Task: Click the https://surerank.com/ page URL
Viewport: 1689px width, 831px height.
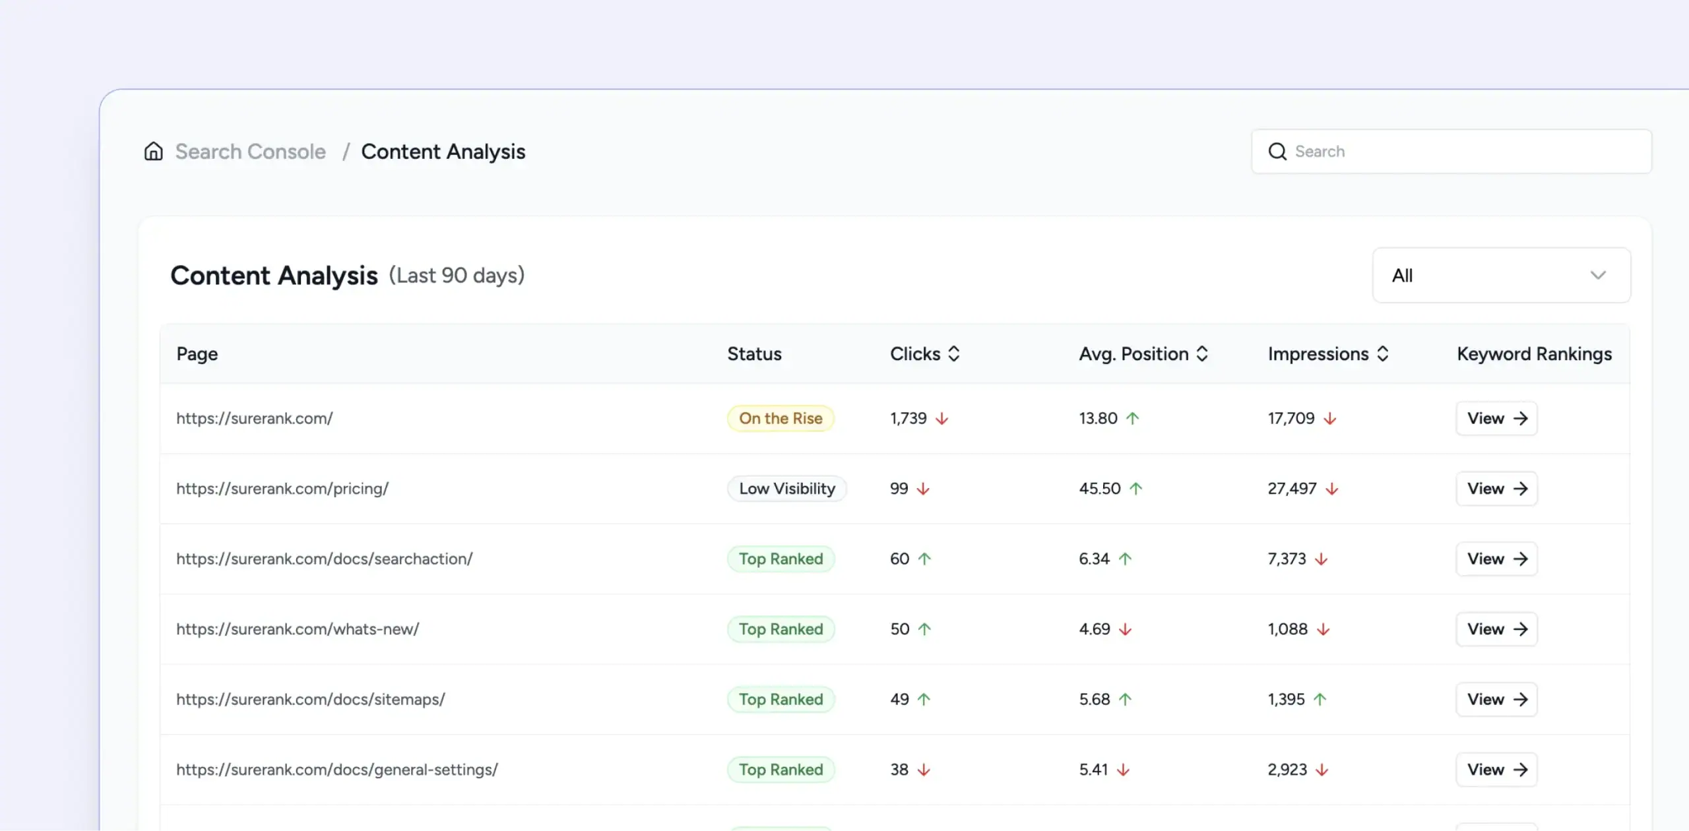Action: (x=255, y=418)
